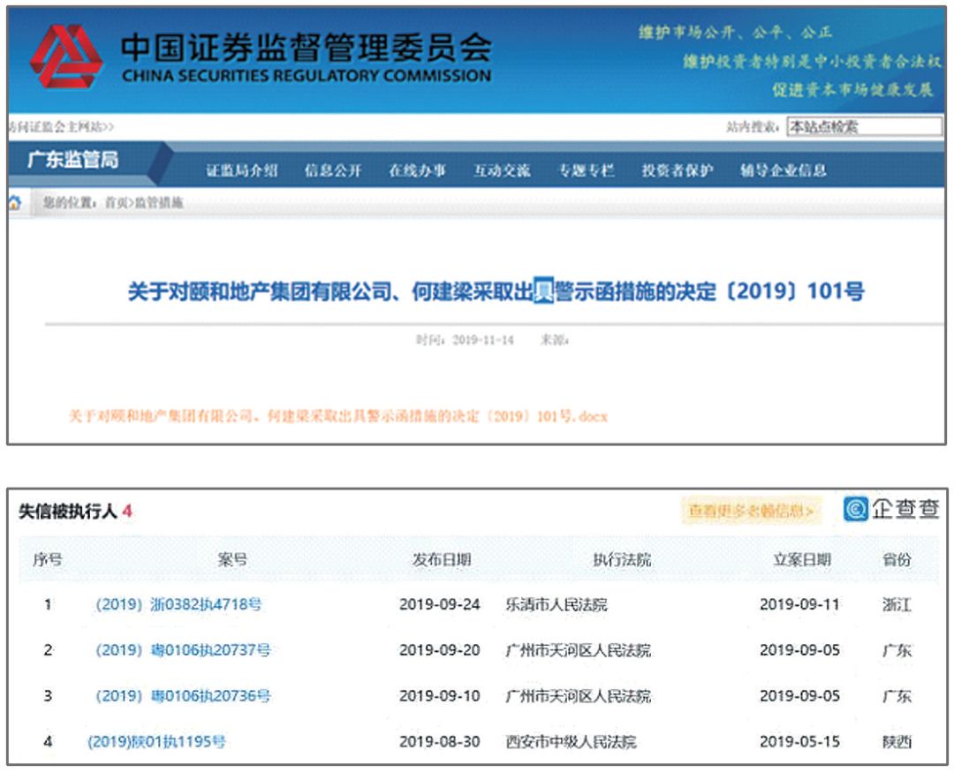This screenshot has height=773, width=954.
Task: Click the CSRC red triangle logo
Action: tap(66, 57)
